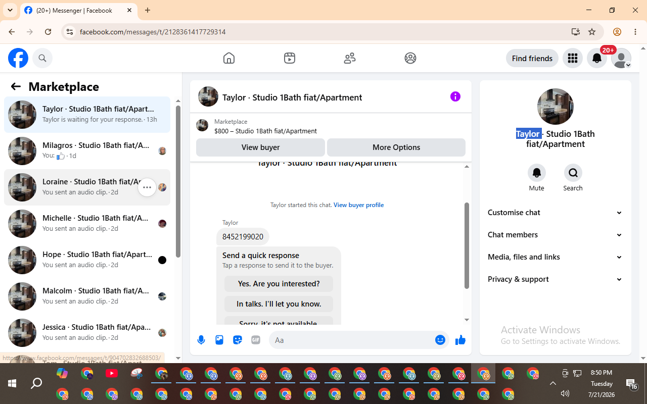The height and width of the screenshot is (404, 647).
Task: Open the browser tab search dropdown
Action: click(x=10, y=10)
